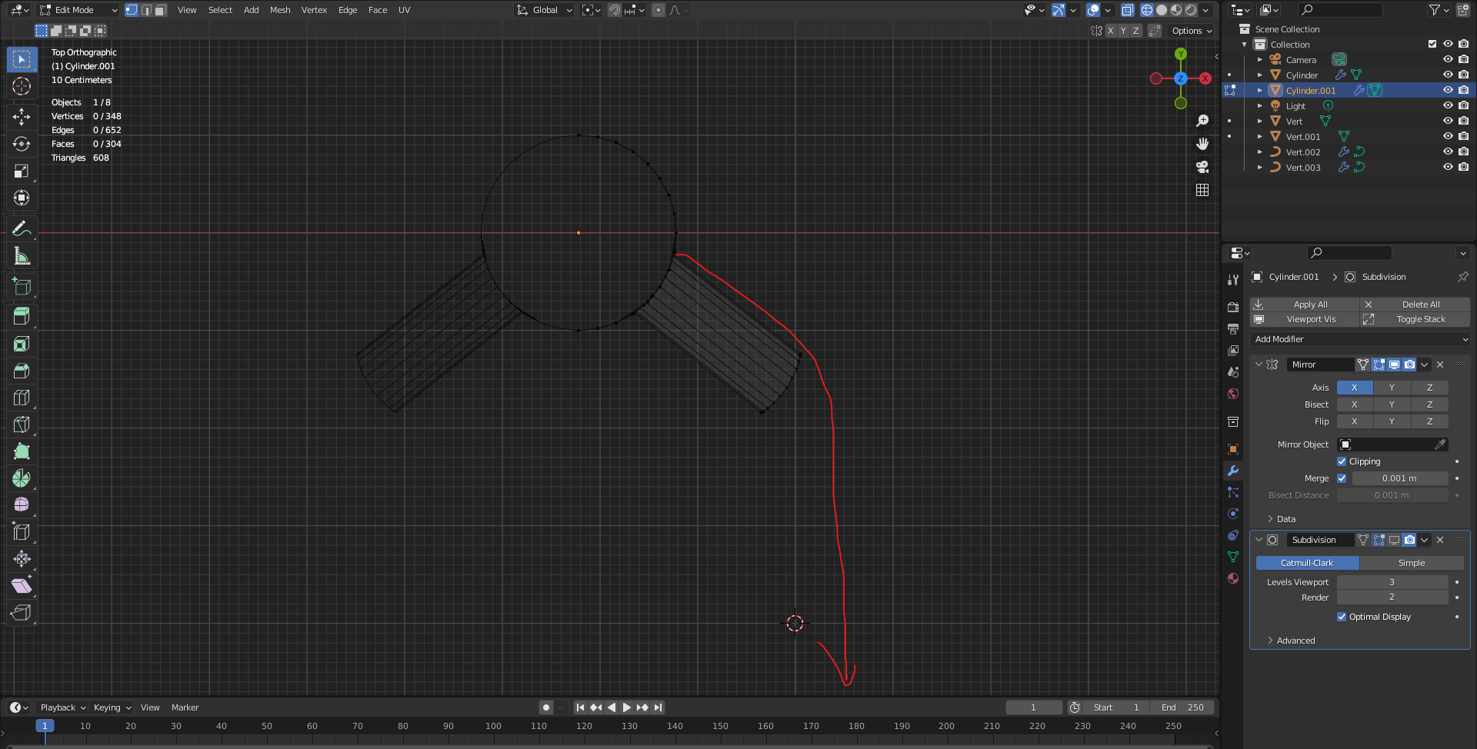Hide Cylinder.001 in viewport via eye icon
1477x749 pixels.
1448,90
